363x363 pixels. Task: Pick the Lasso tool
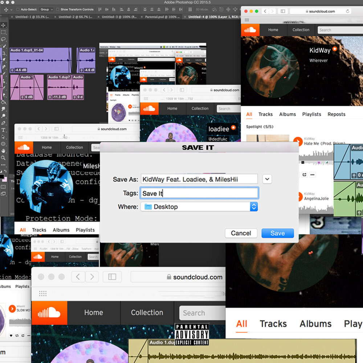4,39
